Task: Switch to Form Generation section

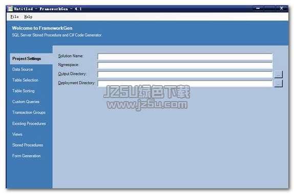Action: [27, 156]
